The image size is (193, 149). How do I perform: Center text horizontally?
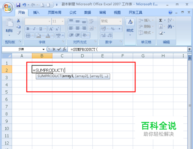[x=78, y=28]
